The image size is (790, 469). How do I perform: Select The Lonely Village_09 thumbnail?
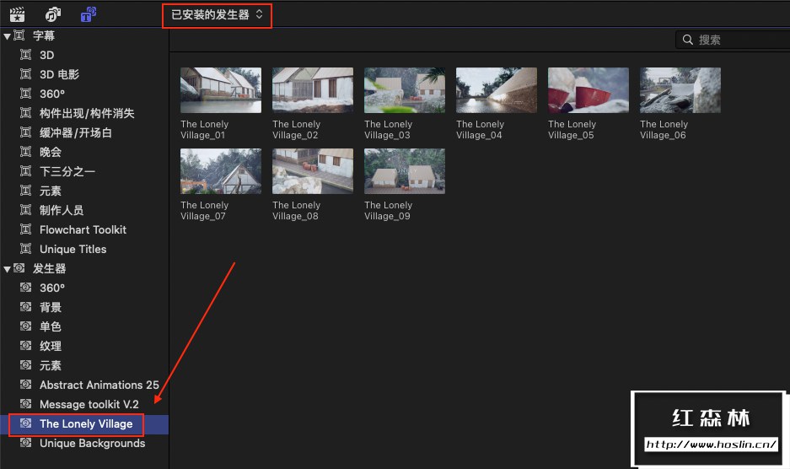pos(405,171)
